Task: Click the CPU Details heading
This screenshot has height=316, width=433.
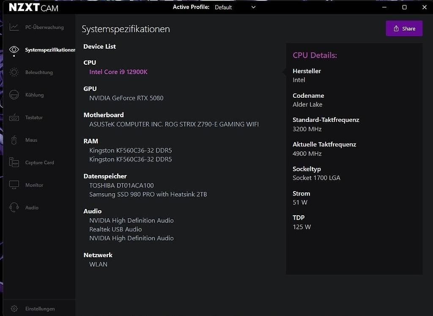Action: 315,55
